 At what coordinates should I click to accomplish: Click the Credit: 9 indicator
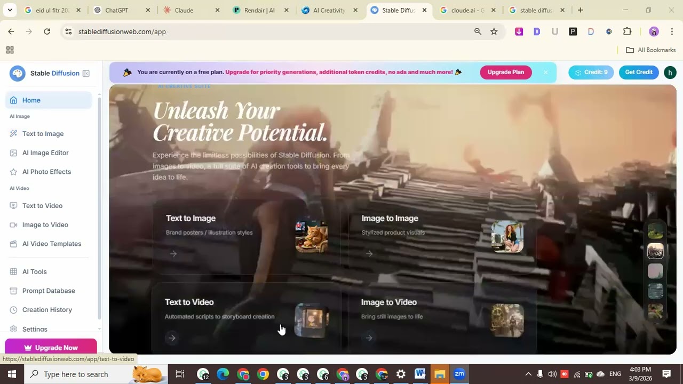(x=591, y=72)
